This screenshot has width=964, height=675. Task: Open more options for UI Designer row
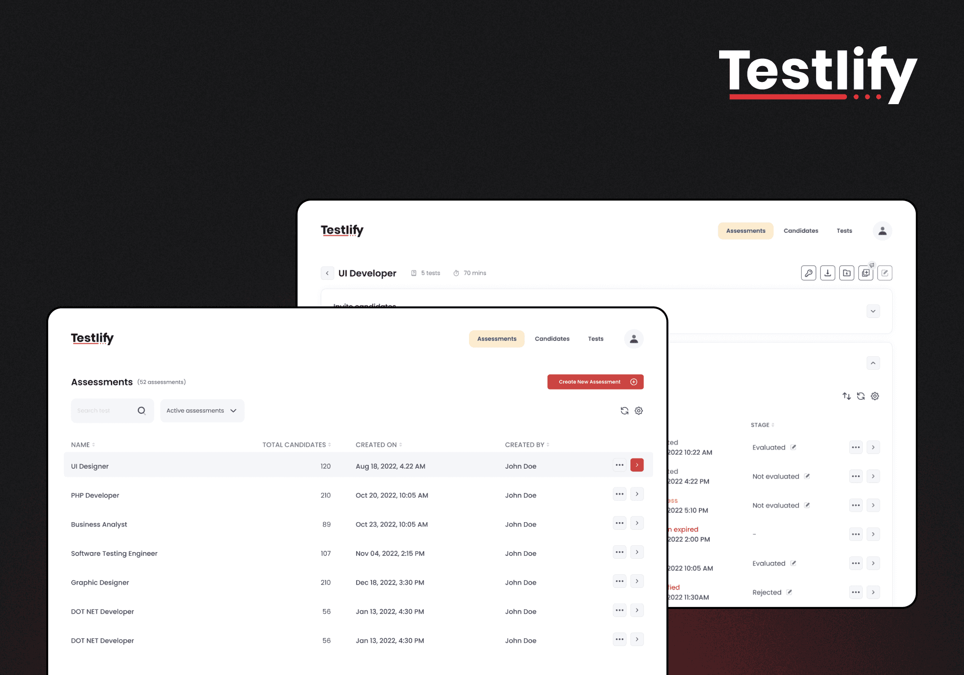point(620,465)
